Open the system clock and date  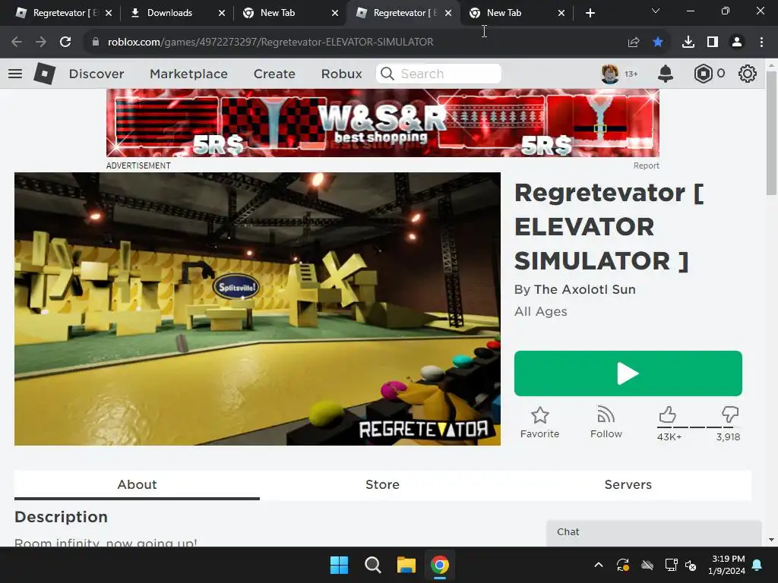pyautogui.click(x=727, y=565)
